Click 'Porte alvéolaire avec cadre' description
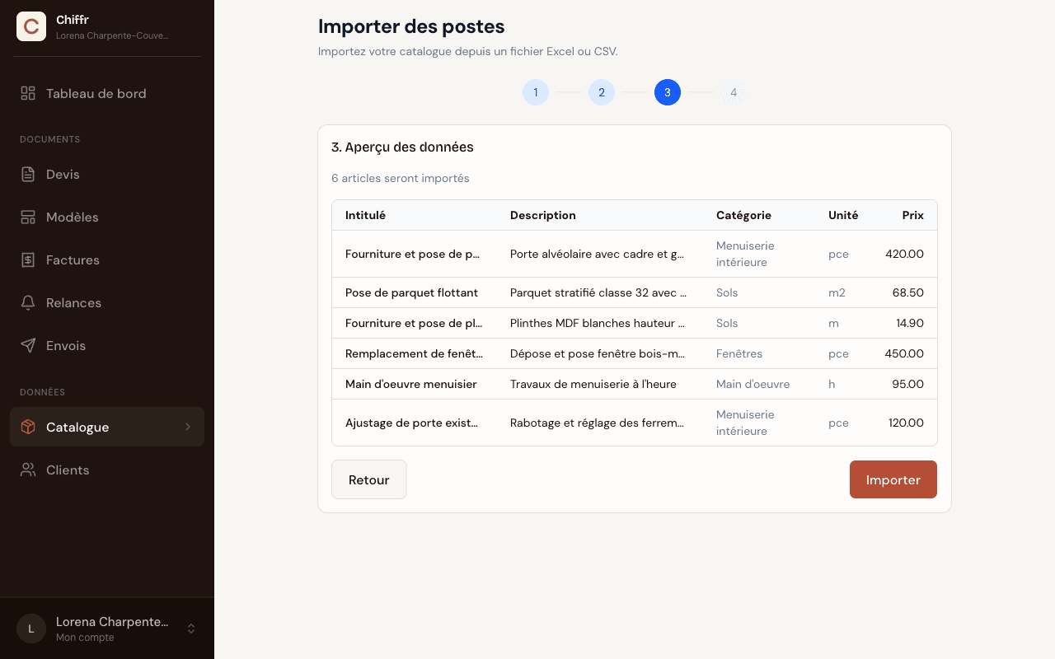This screenshot has height=659, width=1055. coord(598,254)
